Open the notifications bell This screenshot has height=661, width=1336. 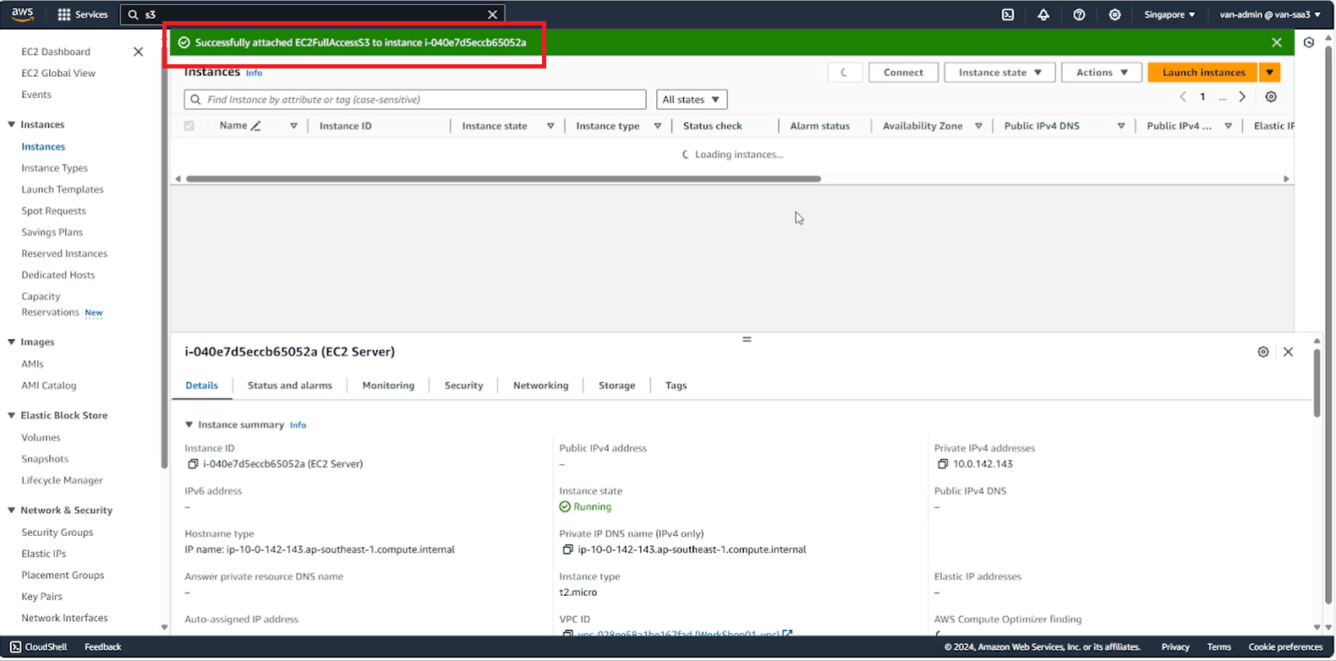1043,14
